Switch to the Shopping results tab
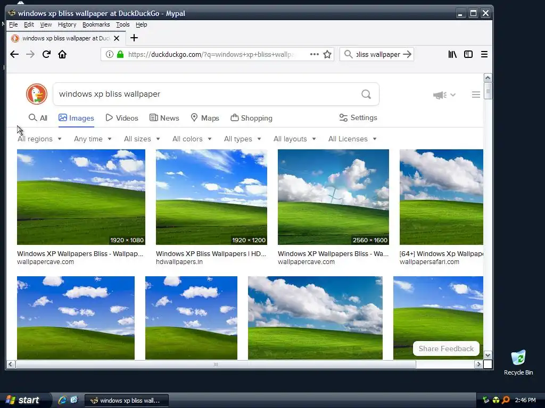The image size is (545, 408). [251, 118]
